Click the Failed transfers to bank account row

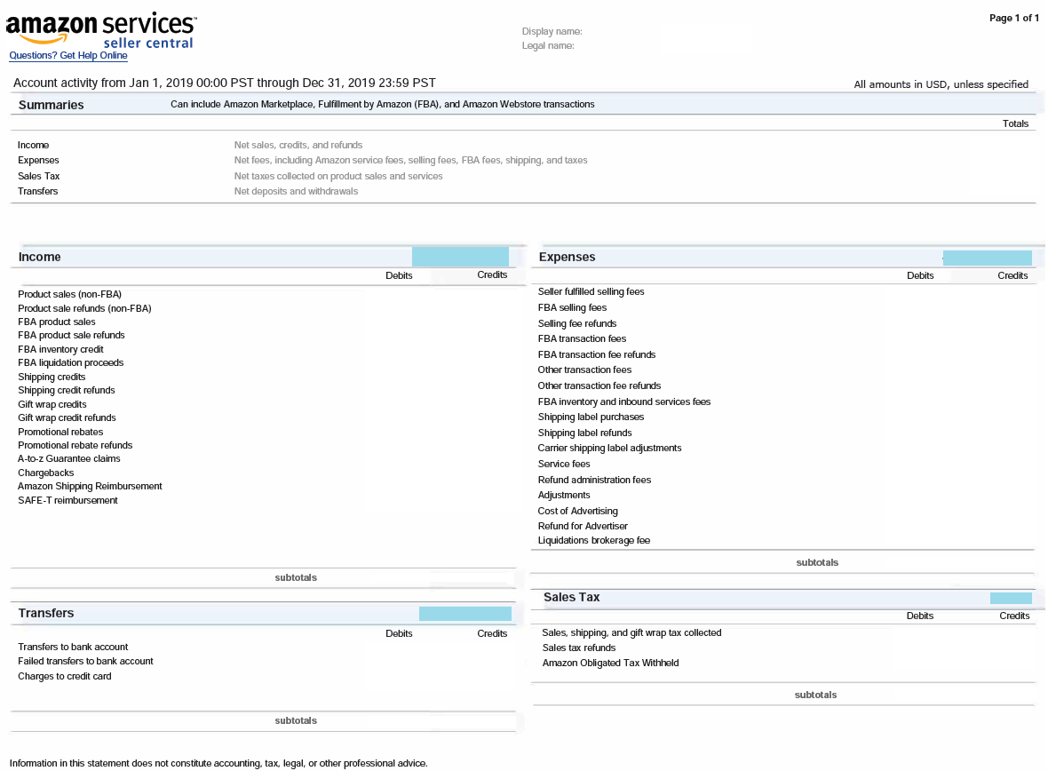pyautogui.click(x=85, y=662)
